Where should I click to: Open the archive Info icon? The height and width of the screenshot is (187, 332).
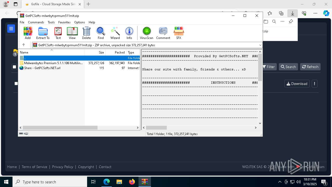pyautogui.click(x=129, y=33)
